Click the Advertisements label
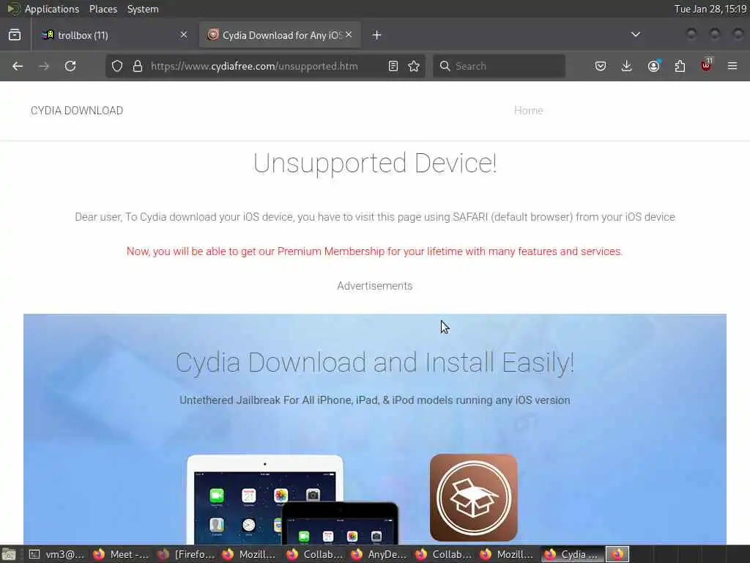The width and height of the screenshot is (750, 563). point(374,286)
